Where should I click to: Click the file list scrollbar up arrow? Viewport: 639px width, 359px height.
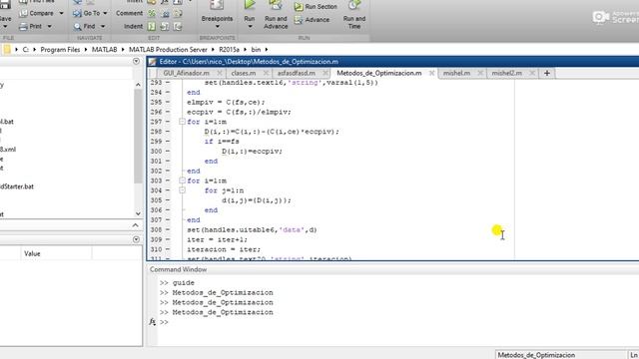(x=138, y=85)
